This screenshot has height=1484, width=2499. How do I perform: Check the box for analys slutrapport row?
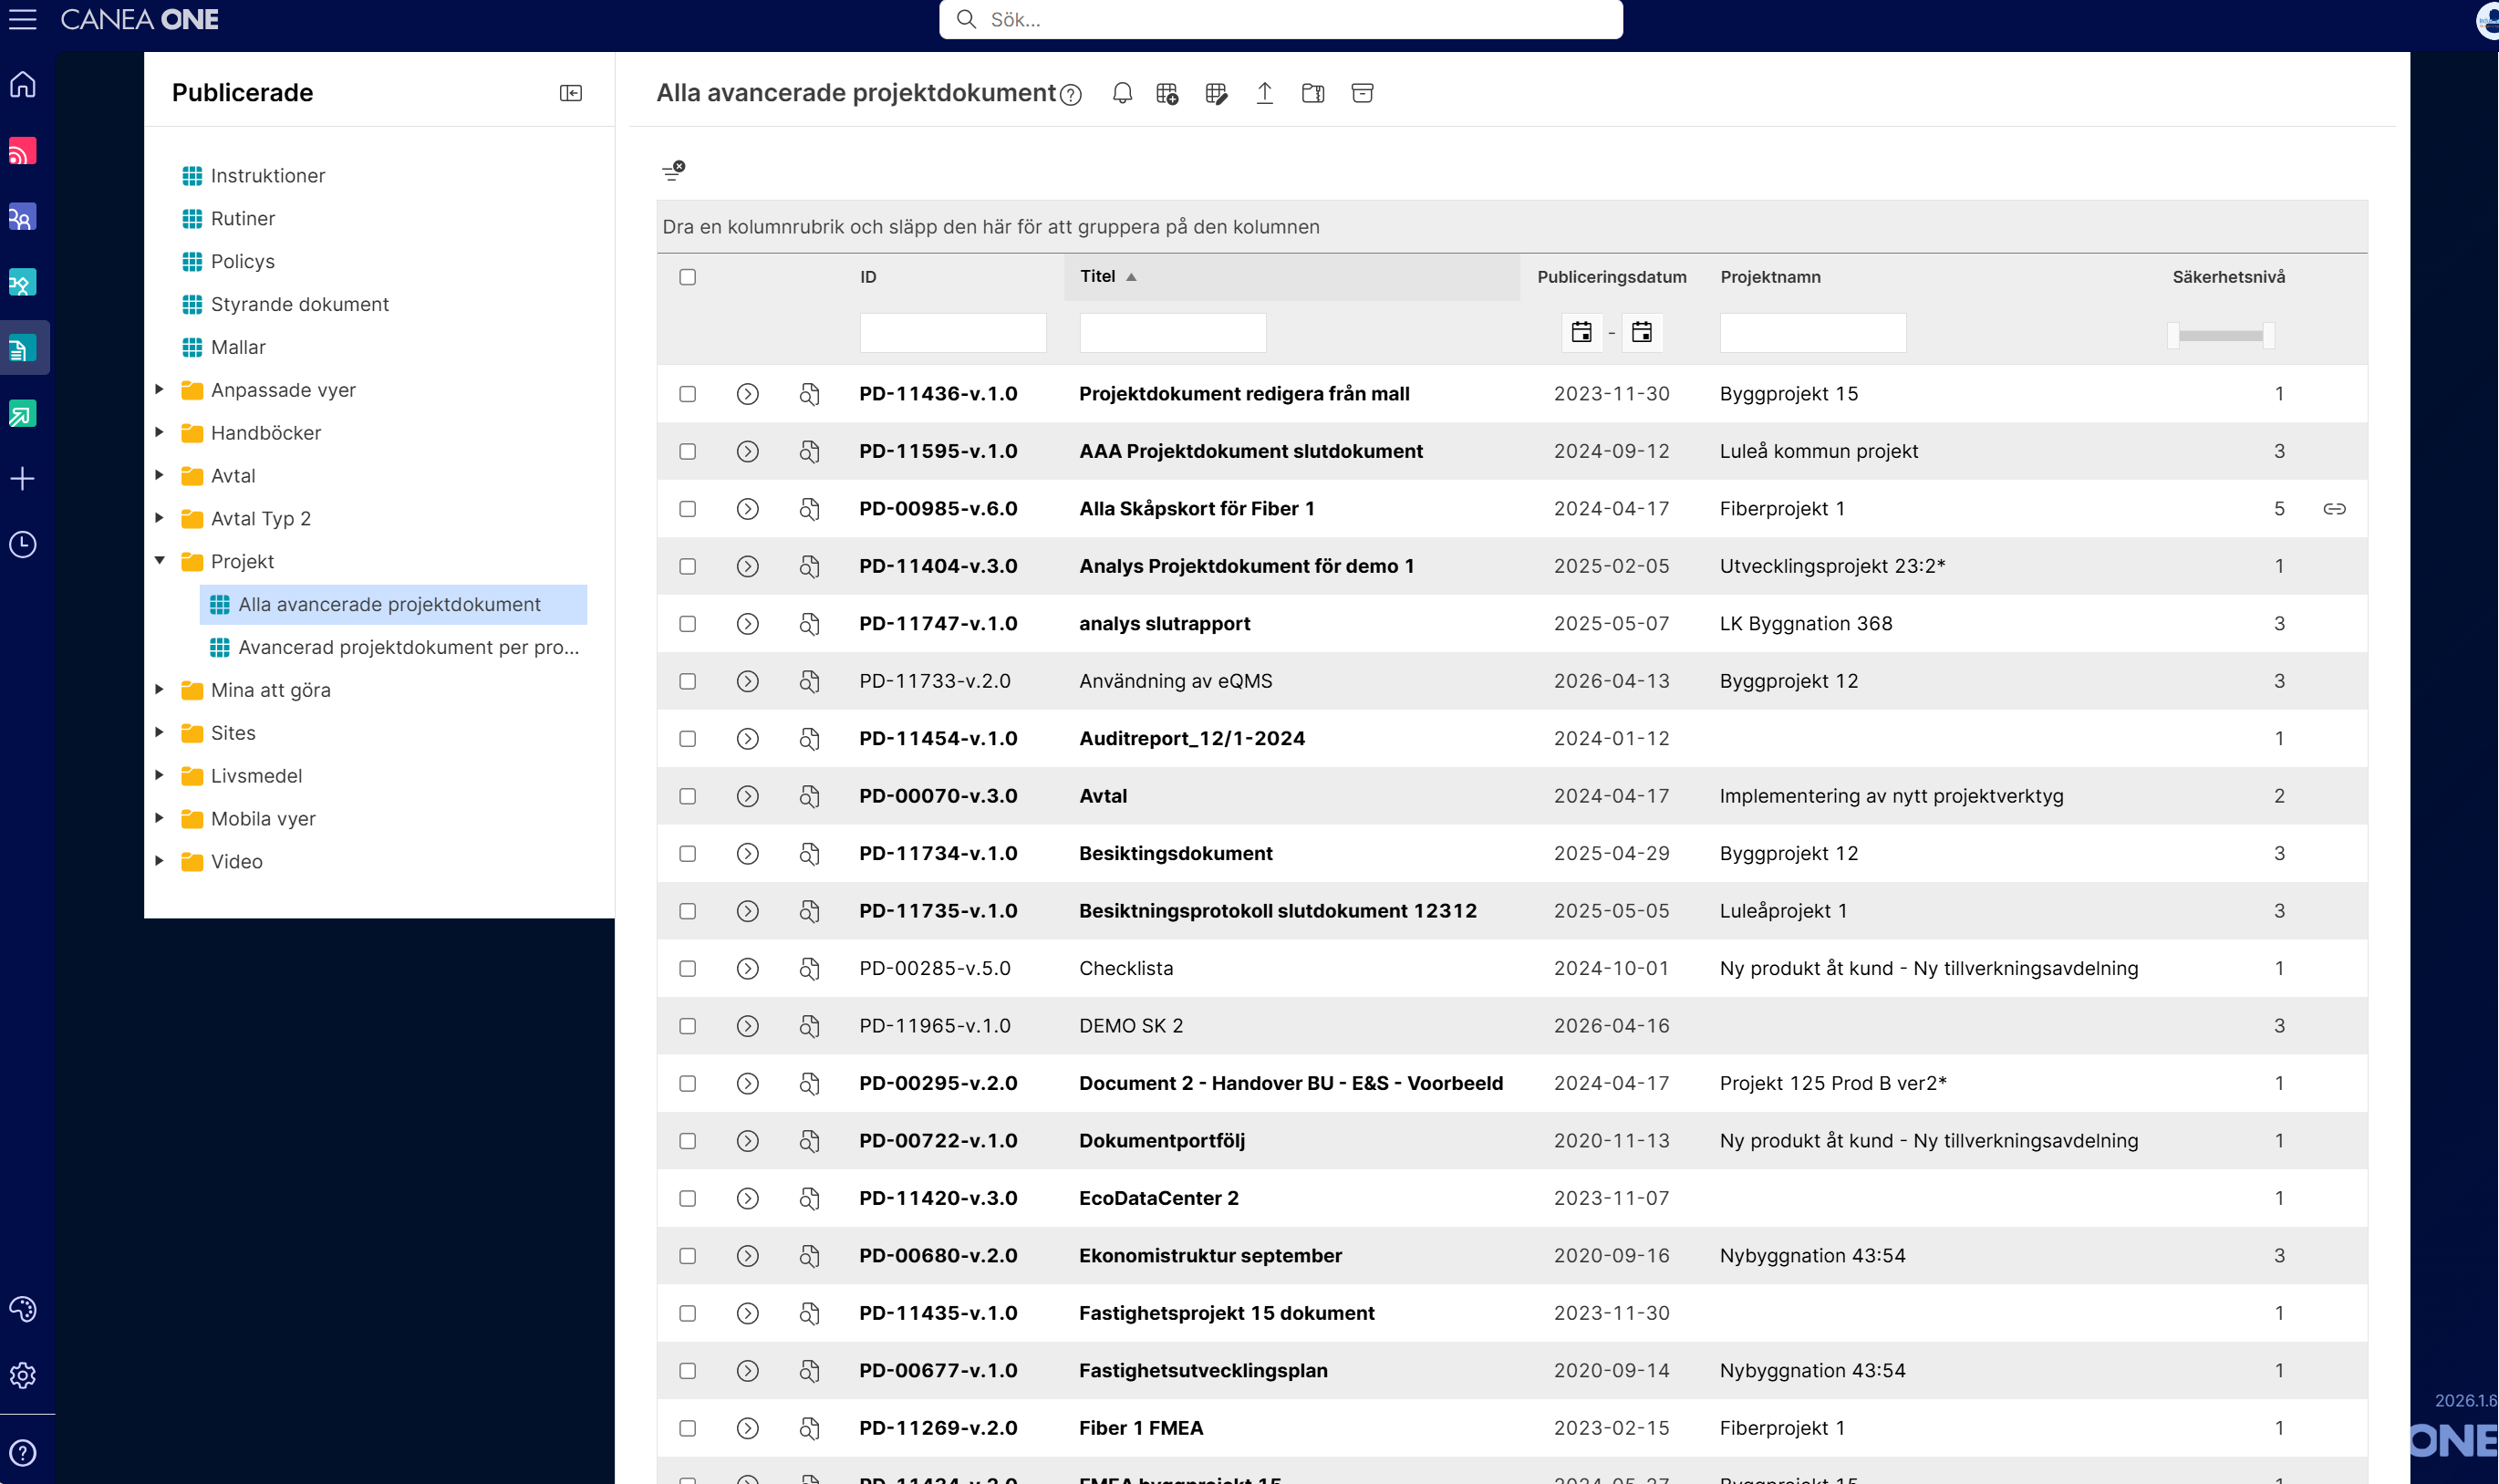(688, 624)
